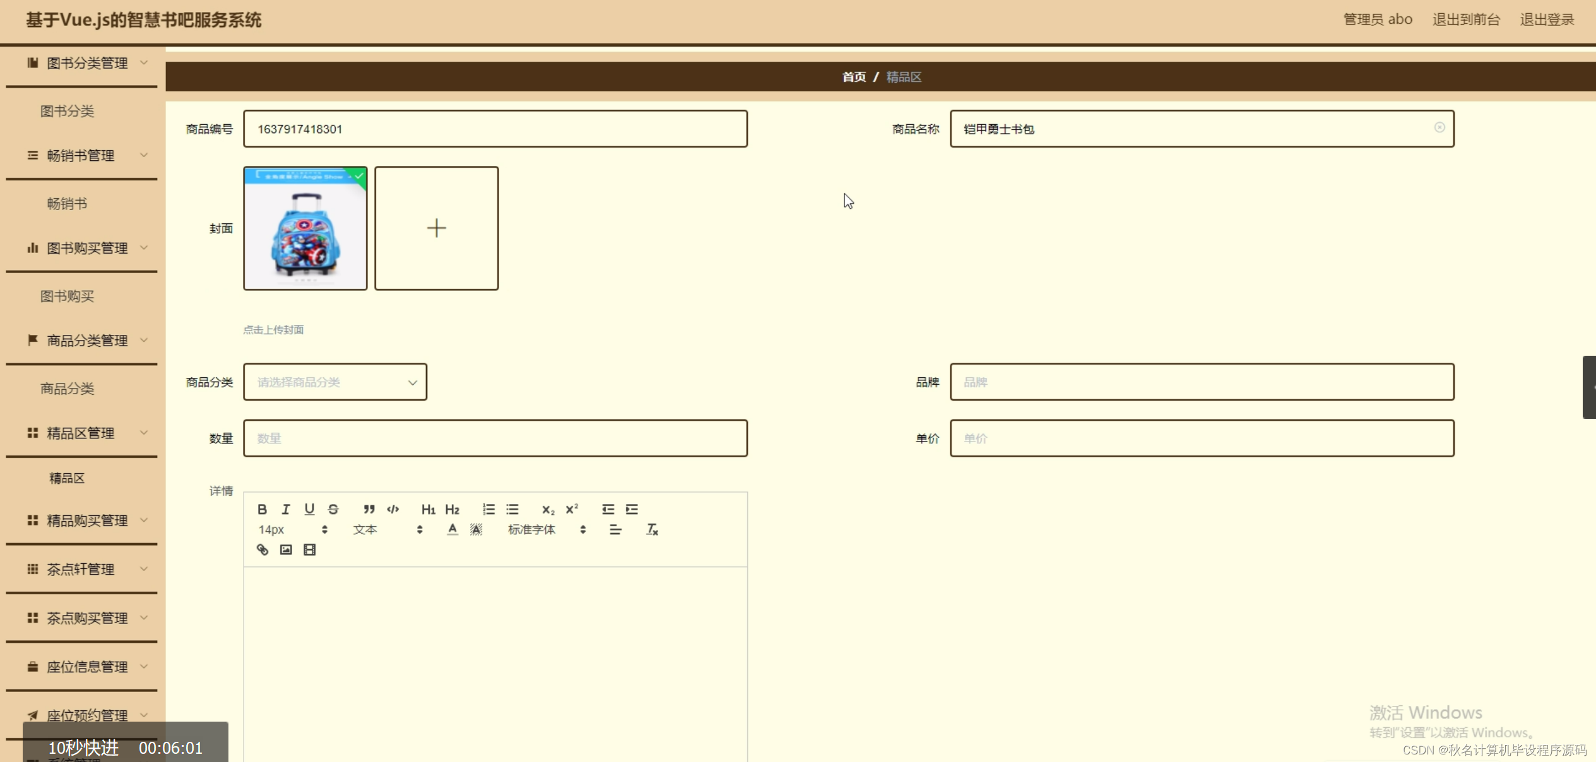Apply italic formatting

click(286, 509)
